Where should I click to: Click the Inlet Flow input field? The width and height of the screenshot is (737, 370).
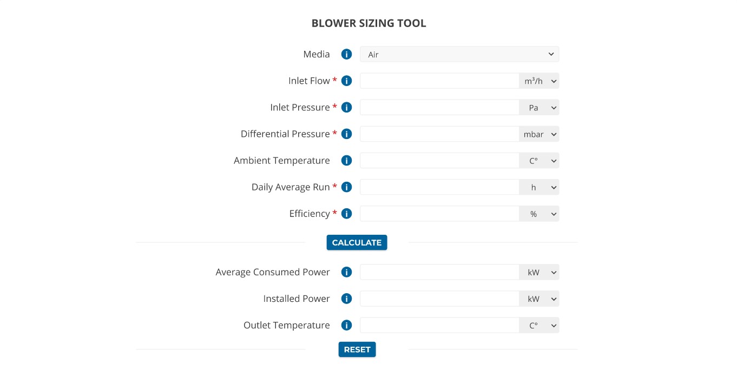(x=439, y=80)
